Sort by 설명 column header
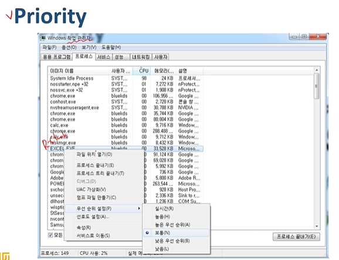 (189, 71)
